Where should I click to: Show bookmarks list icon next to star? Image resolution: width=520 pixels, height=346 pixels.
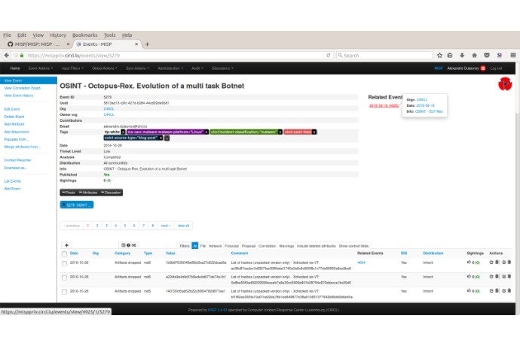pos(450,56)
